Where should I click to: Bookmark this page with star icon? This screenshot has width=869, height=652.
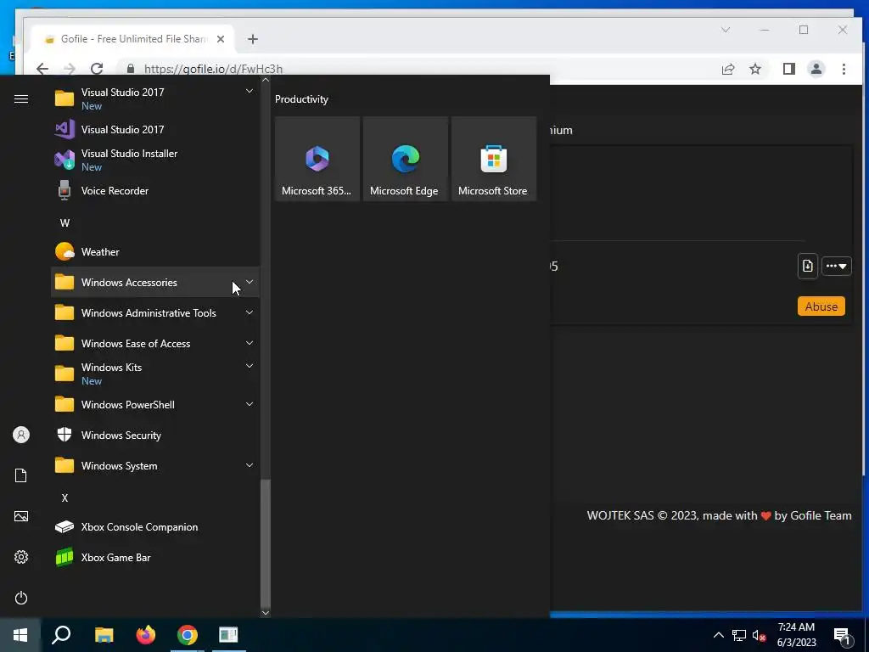coord(754,69)
